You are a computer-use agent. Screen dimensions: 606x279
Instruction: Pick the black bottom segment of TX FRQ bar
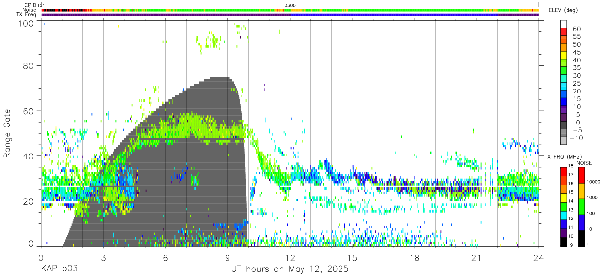pos(563,241)
